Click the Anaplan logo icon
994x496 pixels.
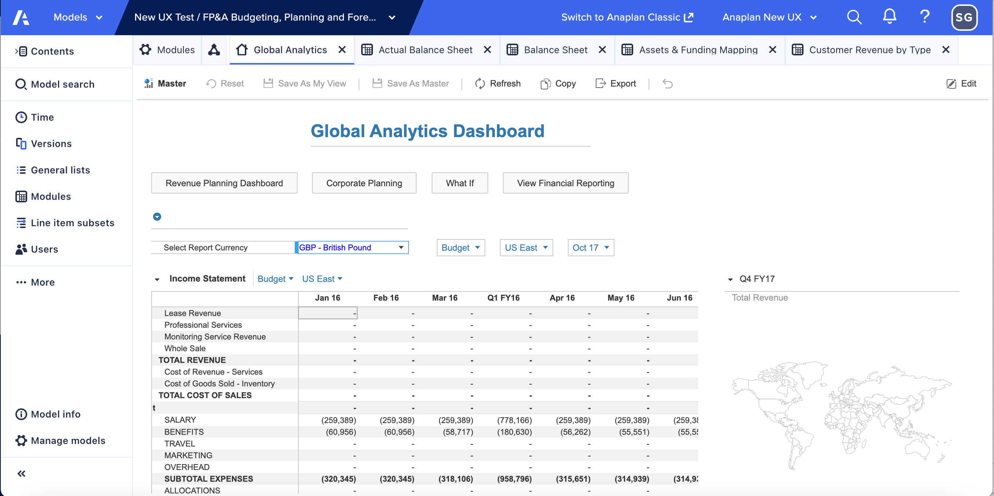[21, 17]
